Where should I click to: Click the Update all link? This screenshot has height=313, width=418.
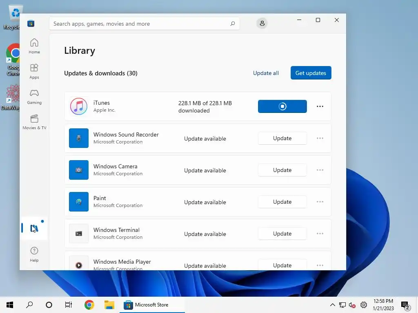click(266, 73)
